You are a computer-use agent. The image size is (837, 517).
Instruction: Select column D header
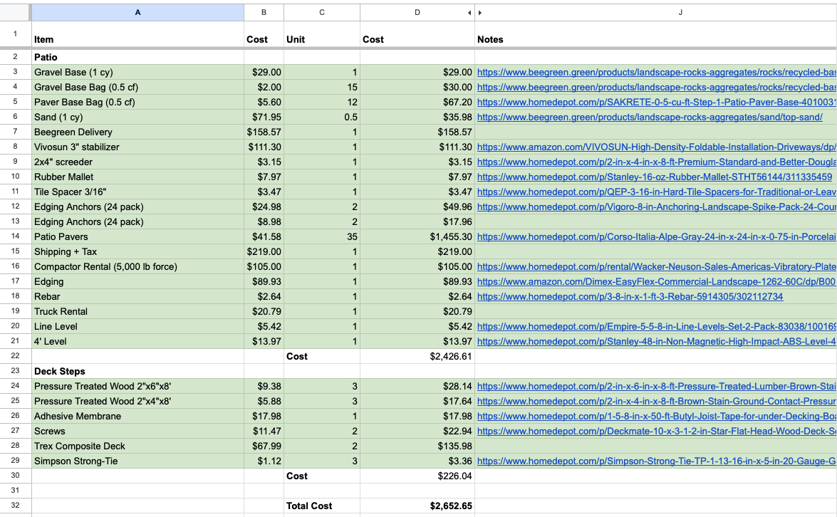tap(417, 13)
